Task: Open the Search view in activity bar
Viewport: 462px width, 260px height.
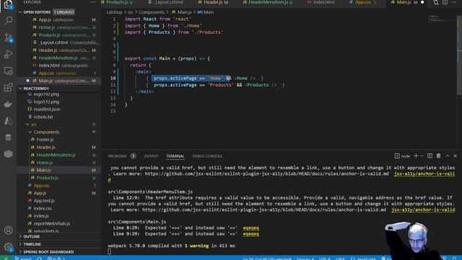Action: point(8,20)
